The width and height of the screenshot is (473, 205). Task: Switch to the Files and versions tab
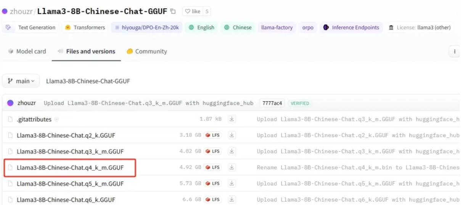pos(86,51)
